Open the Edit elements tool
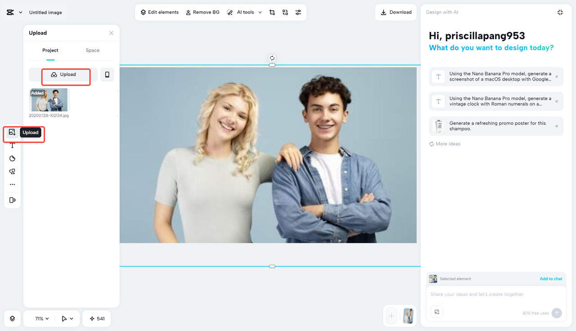 (x=159, y=12)
